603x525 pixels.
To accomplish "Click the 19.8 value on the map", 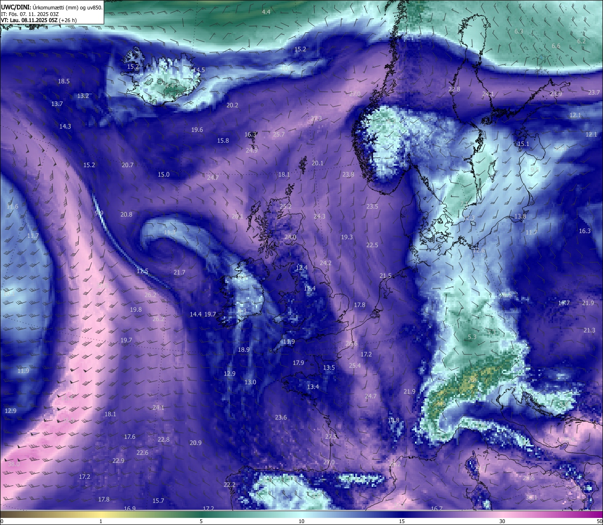I will tap(136, 309).
